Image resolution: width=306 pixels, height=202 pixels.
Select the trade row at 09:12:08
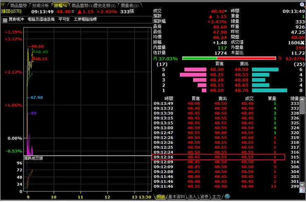pos(226,172)
